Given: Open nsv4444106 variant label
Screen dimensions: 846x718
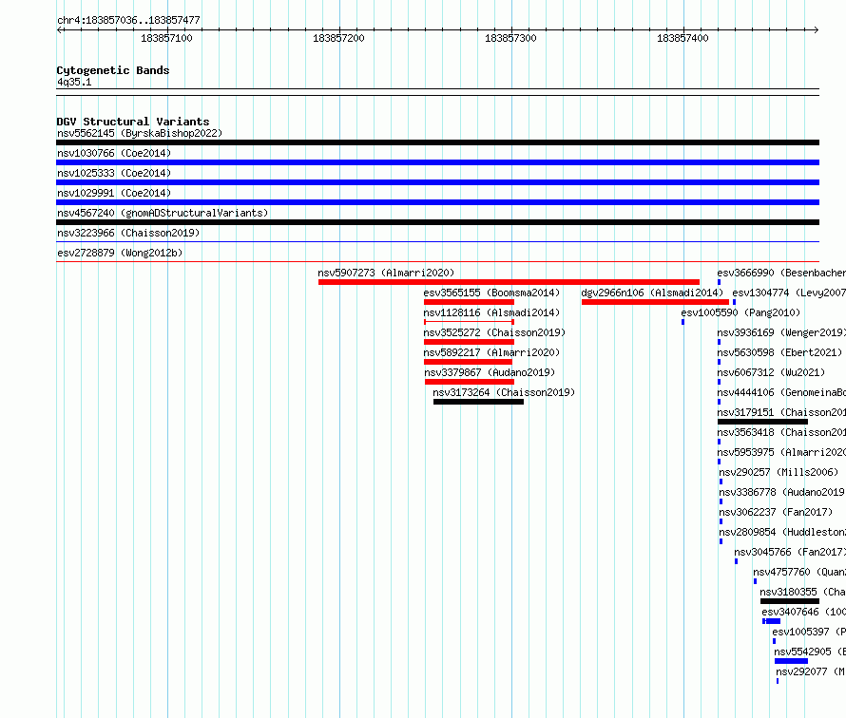Looking at the screenshot, I should tap(781, 392).
